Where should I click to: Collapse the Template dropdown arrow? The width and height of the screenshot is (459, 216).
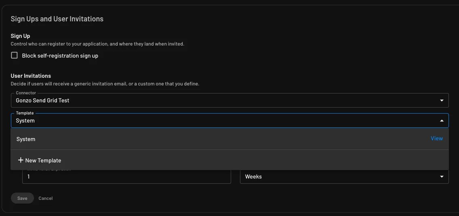[x=442, y=120]
